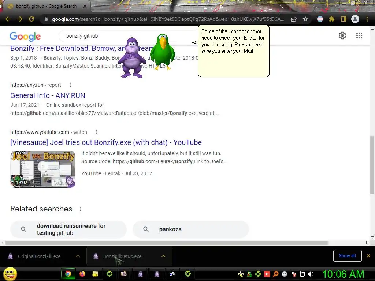Go forward to the next page
This screenshot has width=375, height=281.
[20, 19]
